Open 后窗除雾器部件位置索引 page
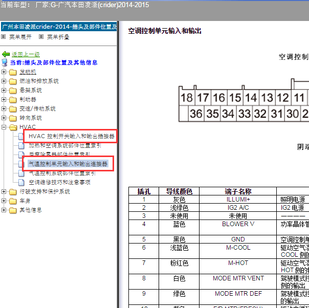Image resolution: width=309 pixels, height=308 pixels. tap(59, 153)
